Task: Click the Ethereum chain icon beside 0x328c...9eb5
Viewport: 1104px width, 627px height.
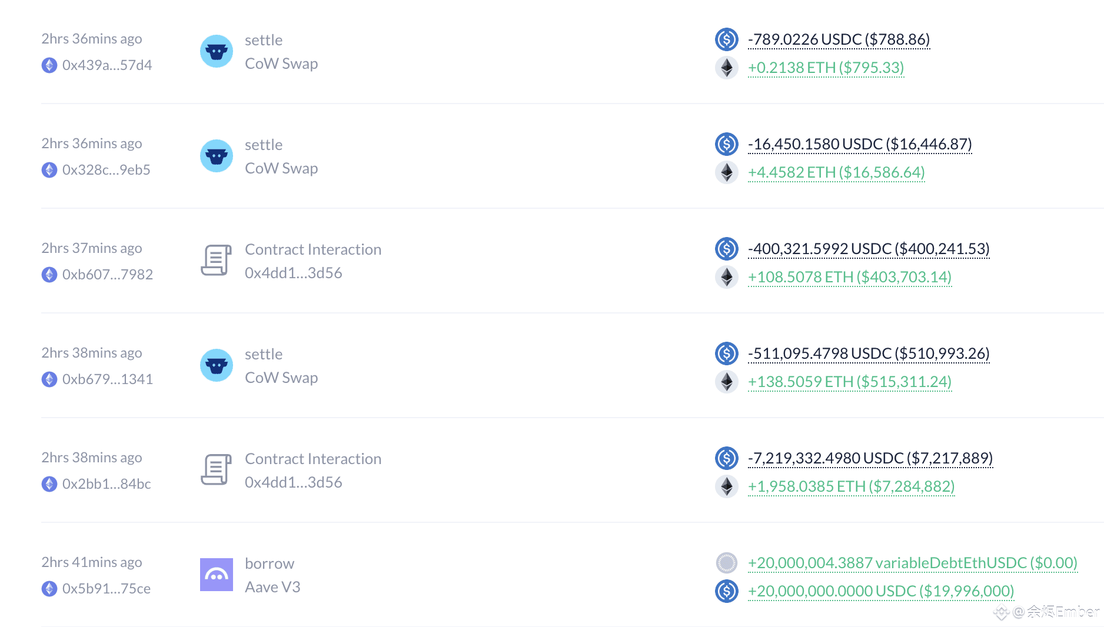Action: [49, 170]
